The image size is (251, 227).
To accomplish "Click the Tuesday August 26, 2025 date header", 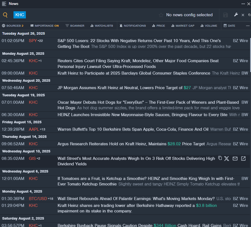I will click(x=24, y=34).
